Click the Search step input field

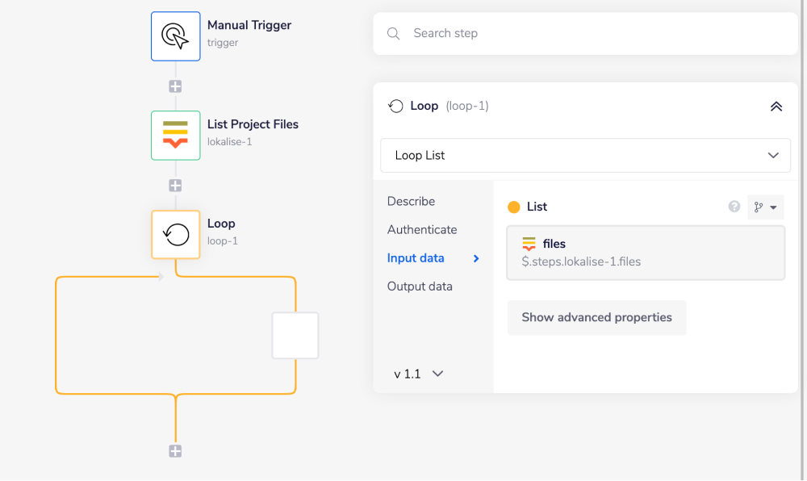[x=597, y=34]
